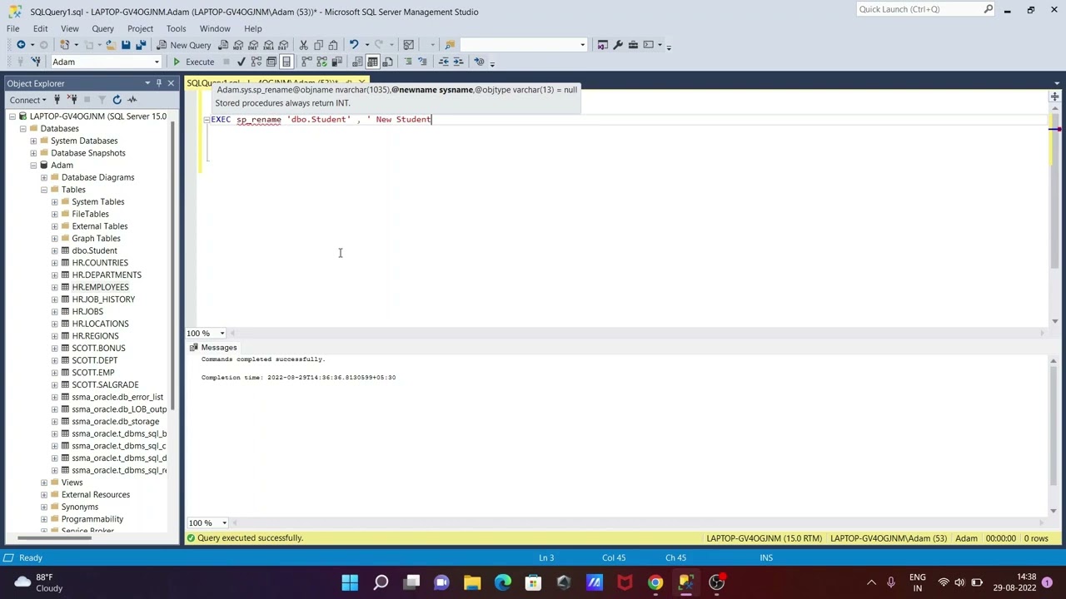Image resolution: width=1066 pixels, height=599 pixels.
Task: Select the Messages tab
Action: pos(213,348)
